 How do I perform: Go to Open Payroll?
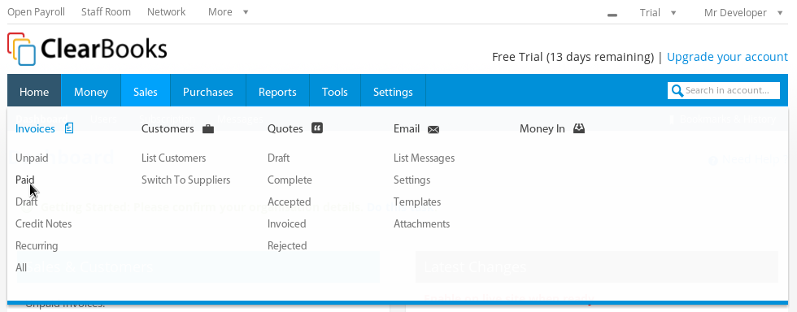click(36, 11)
